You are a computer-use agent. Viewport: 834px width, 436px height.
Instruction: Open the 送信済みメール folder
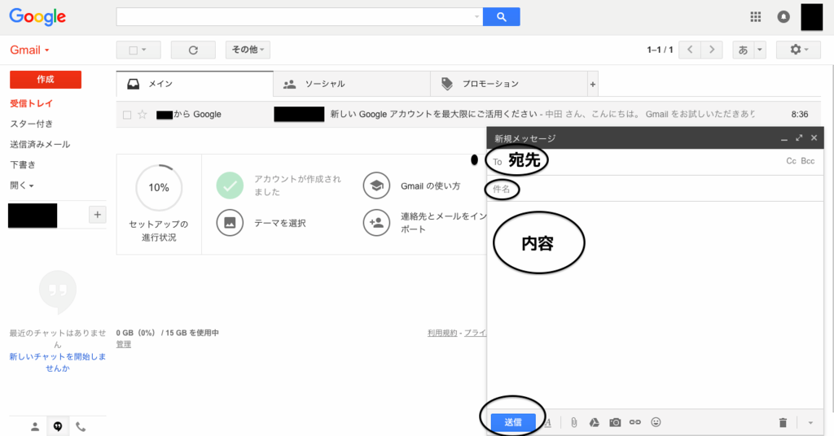coord(40,145)
